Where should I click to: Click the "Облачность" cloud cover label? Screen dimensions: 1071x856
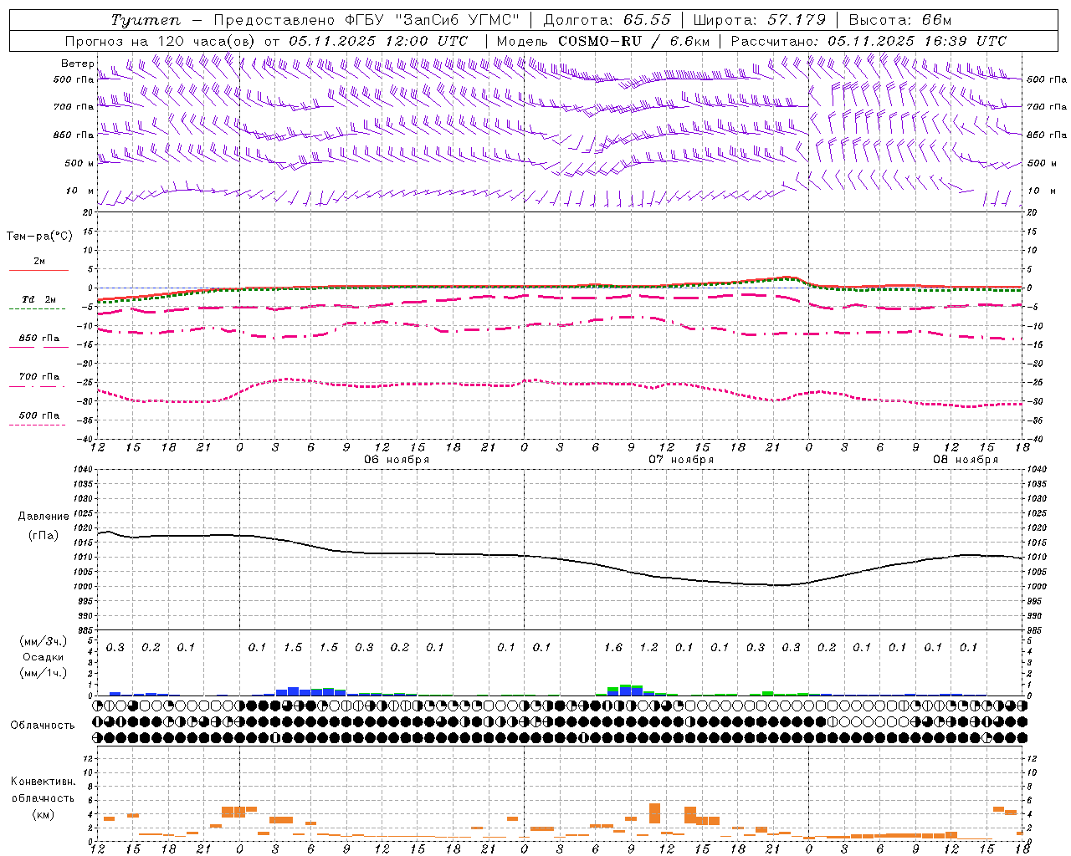pos(43,725)
